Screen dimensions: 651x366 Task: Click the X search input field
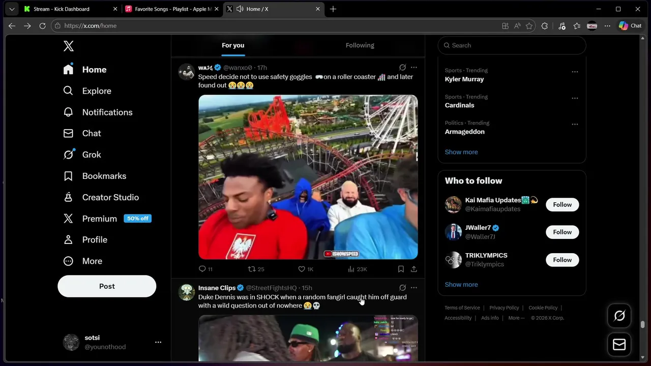pos(512,45)
